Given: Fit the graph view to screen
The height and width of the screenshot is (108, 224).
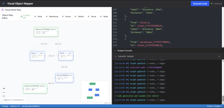Looking at the screenshot, I should [x=4, y=96].
